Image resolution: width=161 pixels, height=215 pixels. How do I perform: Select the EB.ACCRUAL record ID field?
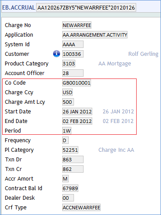click(86, 7)
